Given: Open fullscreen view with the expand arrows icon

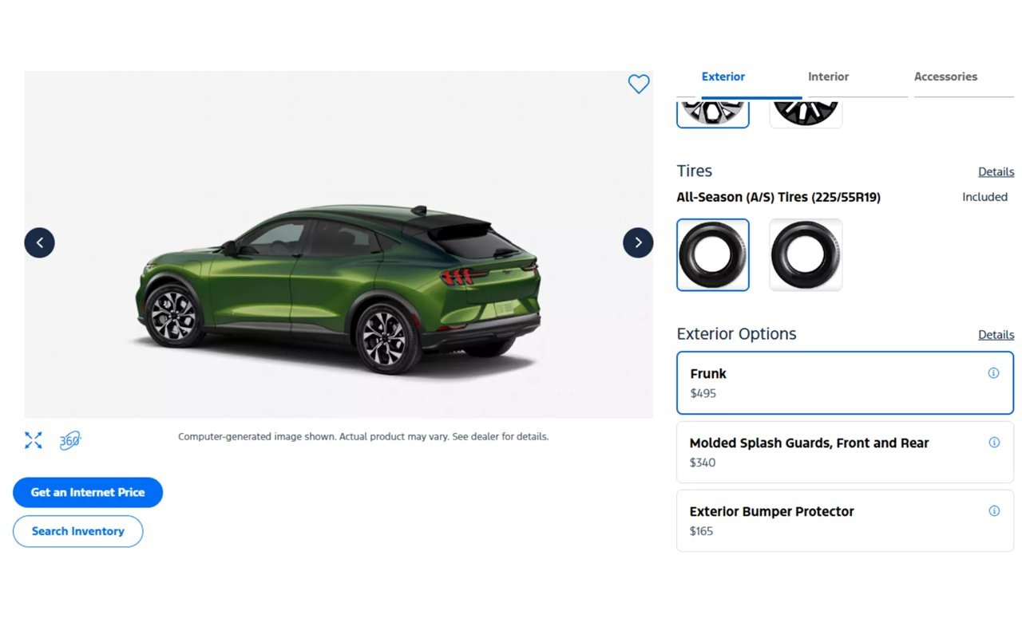Looking at the screenshot, I should [x=34, y=440].
